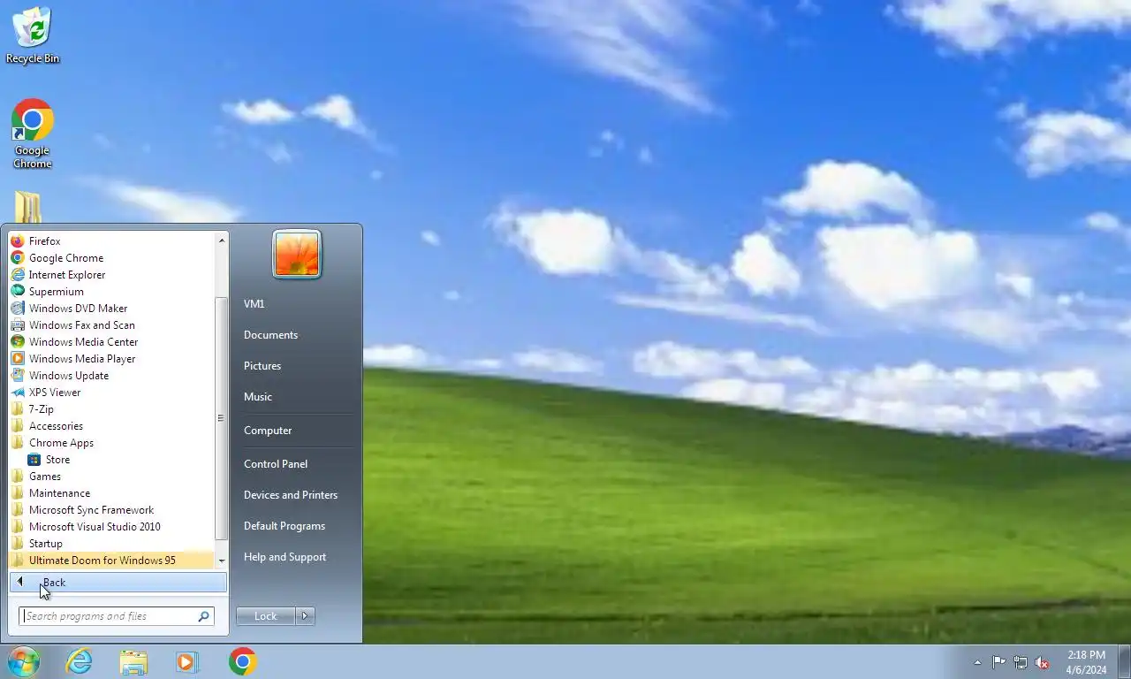
Task: Open the Store app under Chrome Apps
Action: point(111,459)
